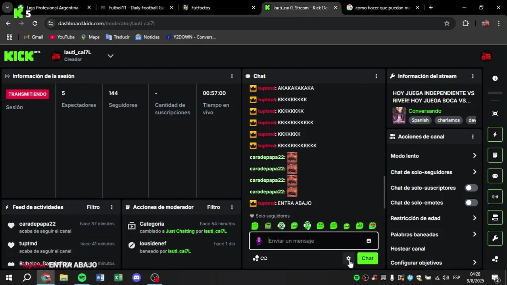
Task: Toggle the document widget icon in right sidebar
Action: 495,155
